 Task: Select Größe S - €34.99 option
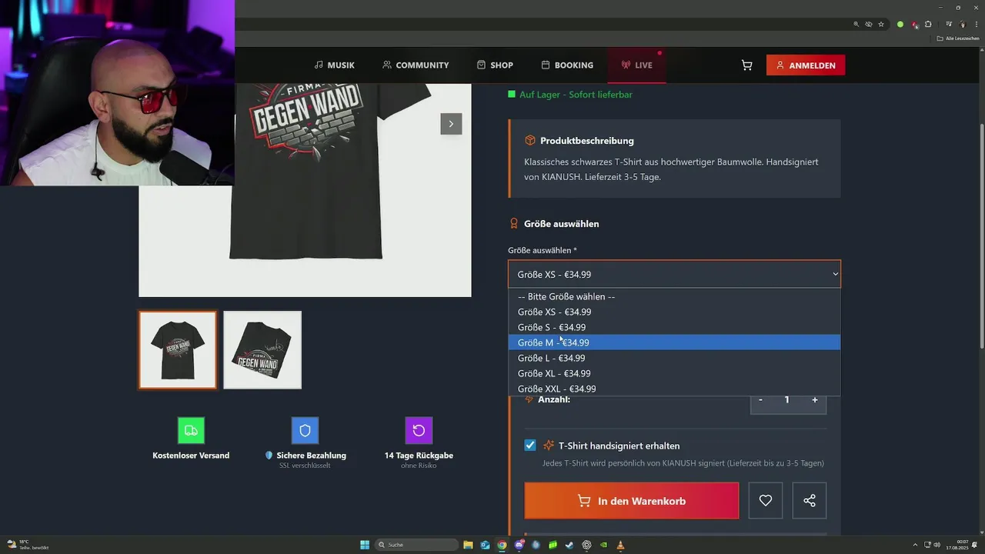(x=674, y=327)
